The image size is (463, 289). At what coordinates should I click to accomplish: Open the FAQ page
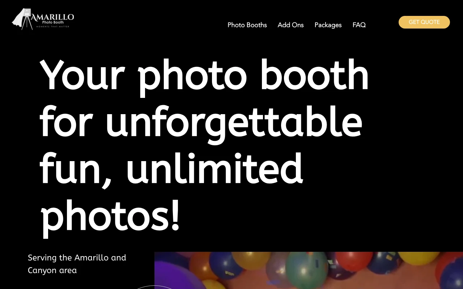(359, 25)
